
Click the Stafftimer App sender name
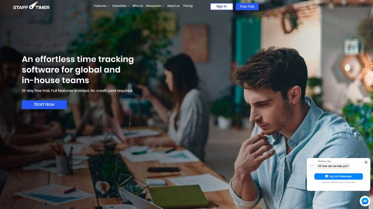tap(324, 161)
